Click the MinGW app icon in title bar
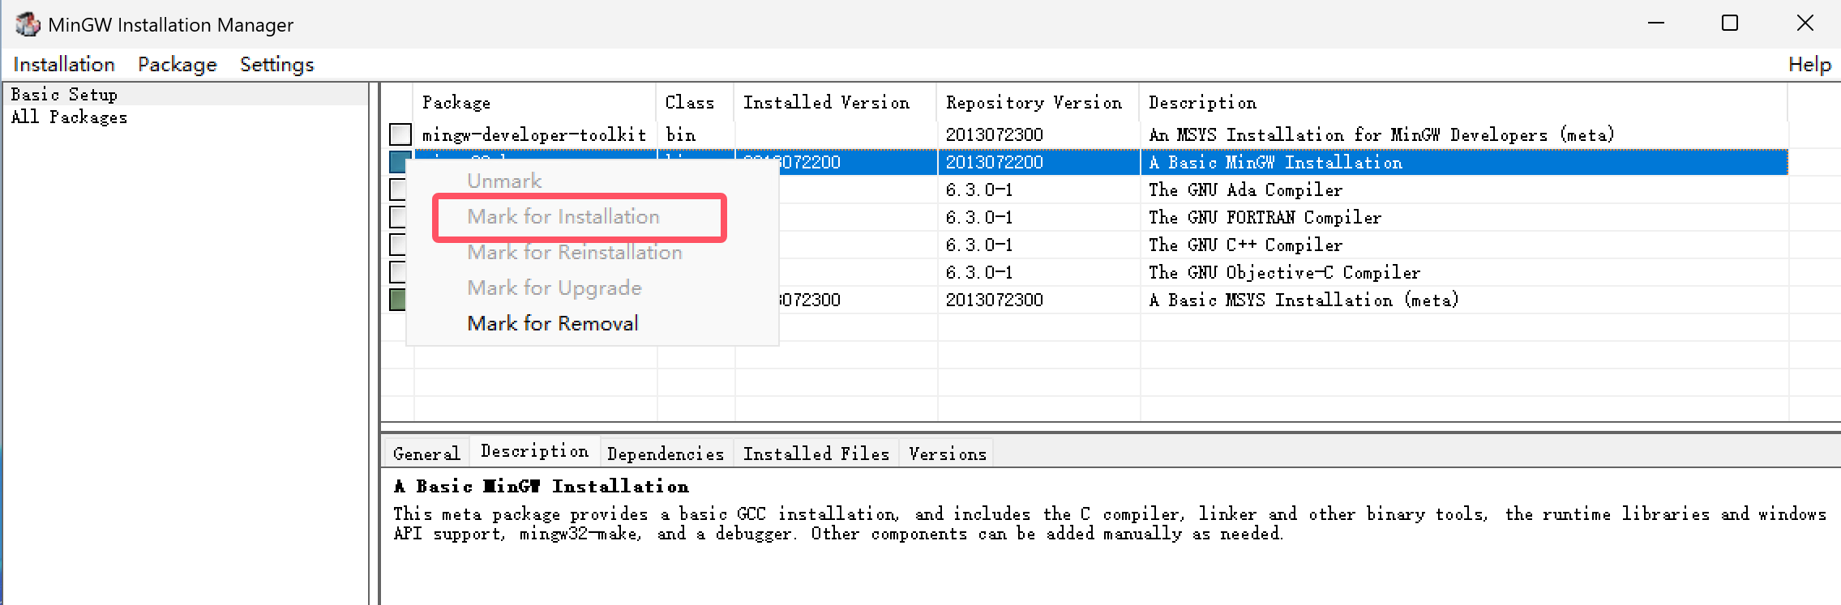 [x=27, y=24]
